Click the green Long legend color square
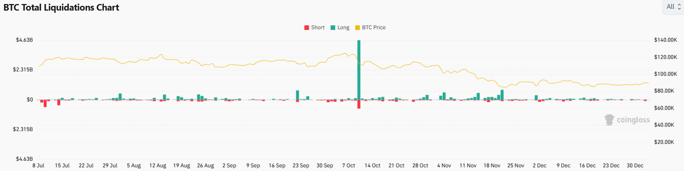The height and width of the screenshot is (171, 684). [x=333, y=28]
